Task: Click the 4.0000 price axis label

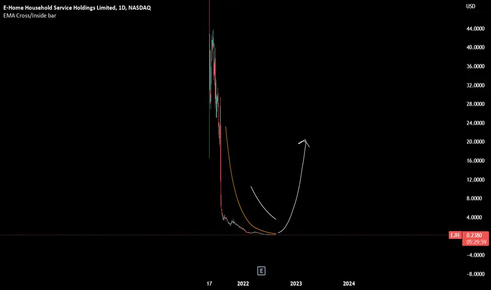Action: pos(475,217)
